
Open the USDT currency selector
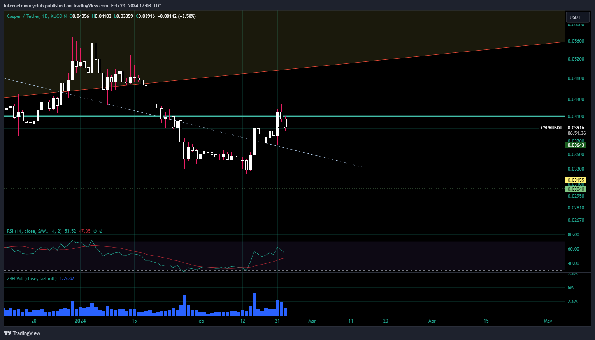click(577, 17)
